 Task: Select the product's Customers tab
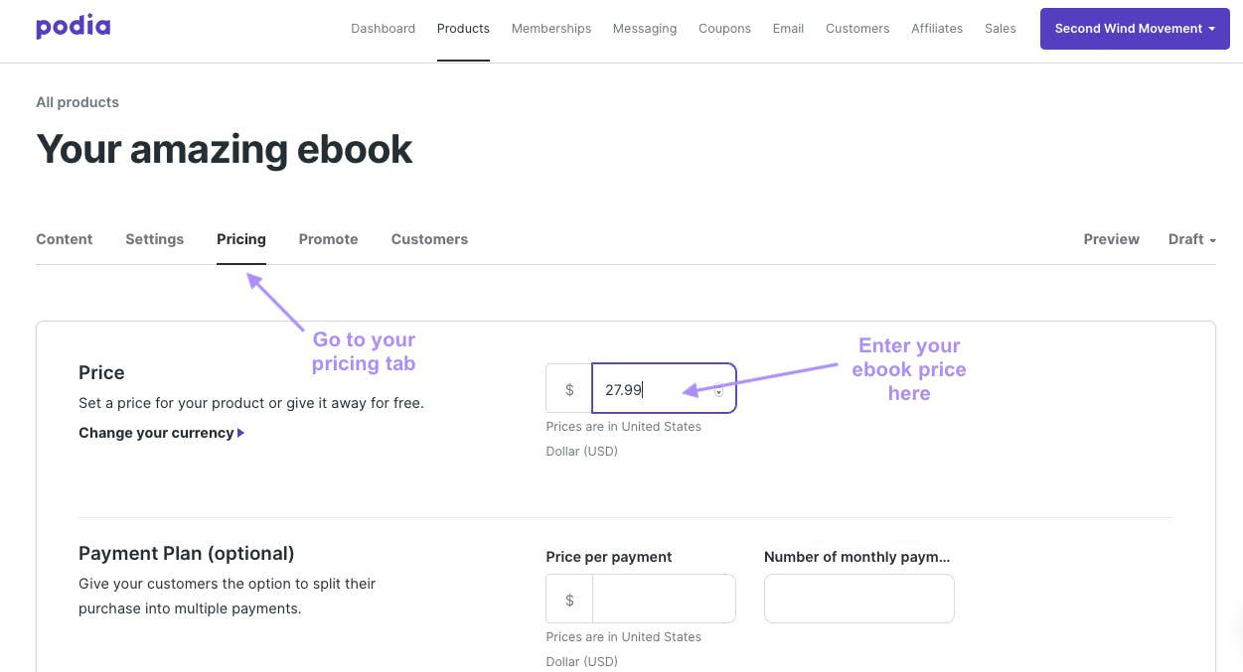tap(429, 239)
